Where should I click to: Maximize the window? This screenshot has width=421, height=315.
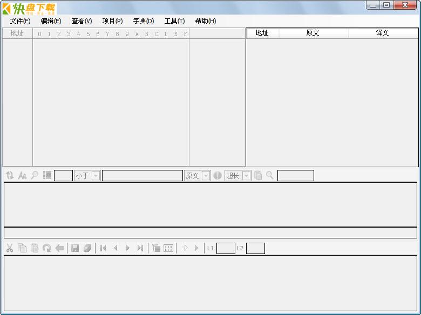tap(386, 5)
